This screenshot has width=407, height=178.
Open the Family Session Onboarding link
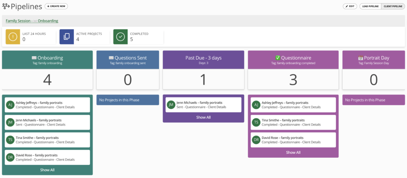[x=32, y=21]
